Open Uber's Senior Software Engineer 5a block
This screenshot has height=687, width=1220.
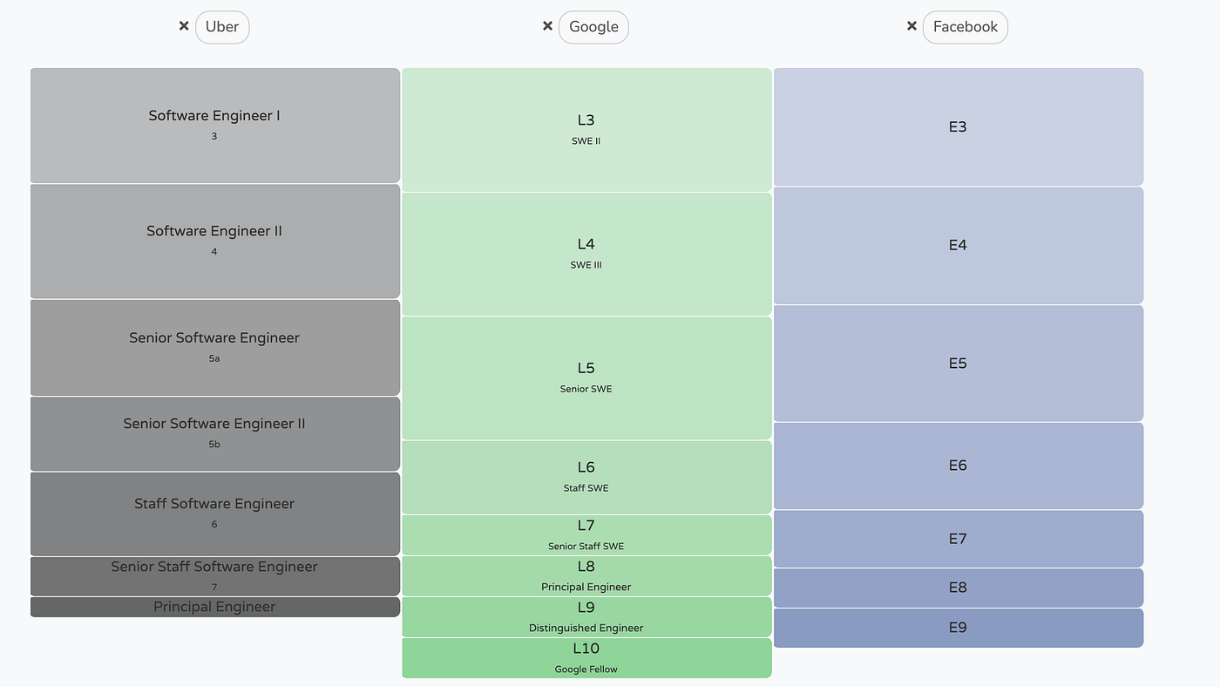point(214,348)
